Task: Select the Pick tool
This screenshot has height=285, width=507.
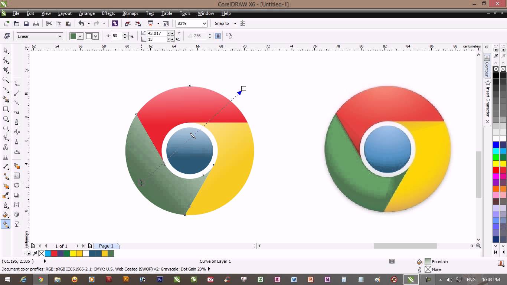Action: tap(6, 51)
